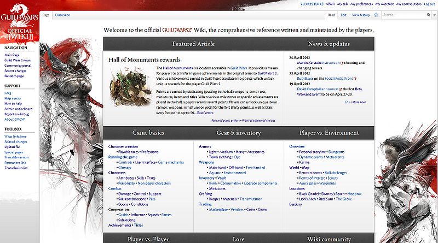Follow the Read more link of featured article
The image size is (438, 243).
[205, 112]
